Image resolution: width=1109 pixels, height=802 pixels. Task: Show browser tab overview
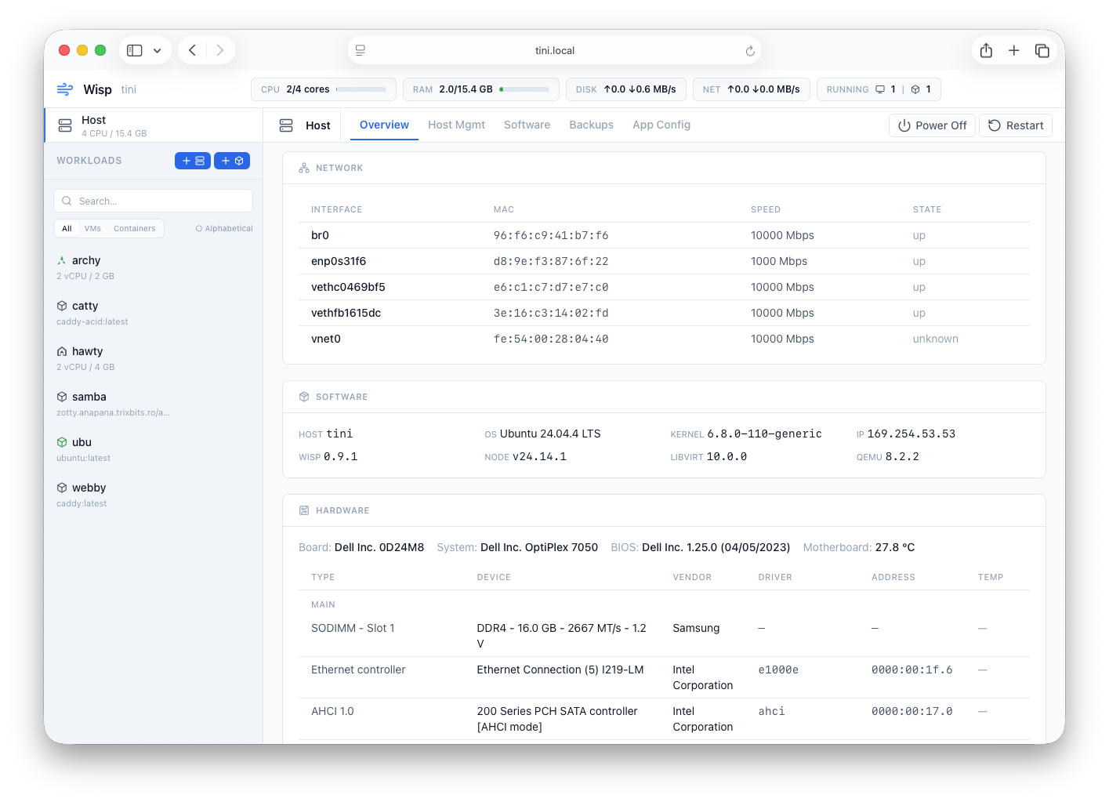pos(1042,50)
